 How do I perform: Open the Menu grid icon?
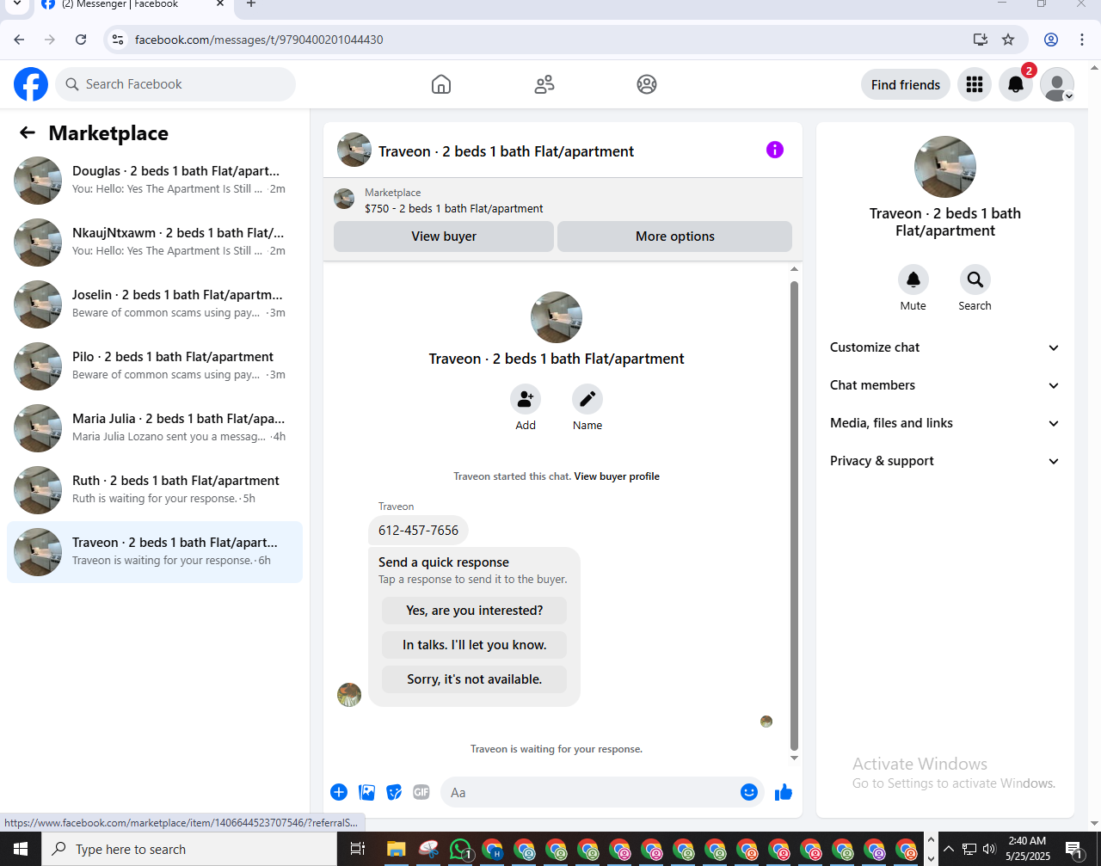point(975,84)
